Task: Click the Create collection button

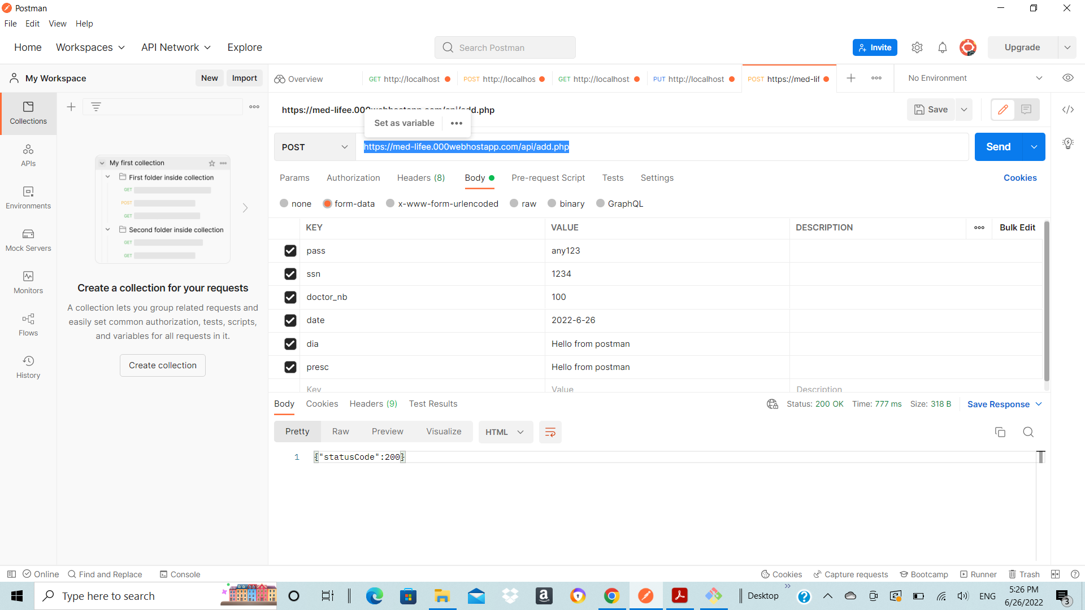Action: (x=162, y=365)
